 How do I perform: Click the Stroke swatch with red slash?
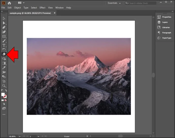tap(5, 96)
